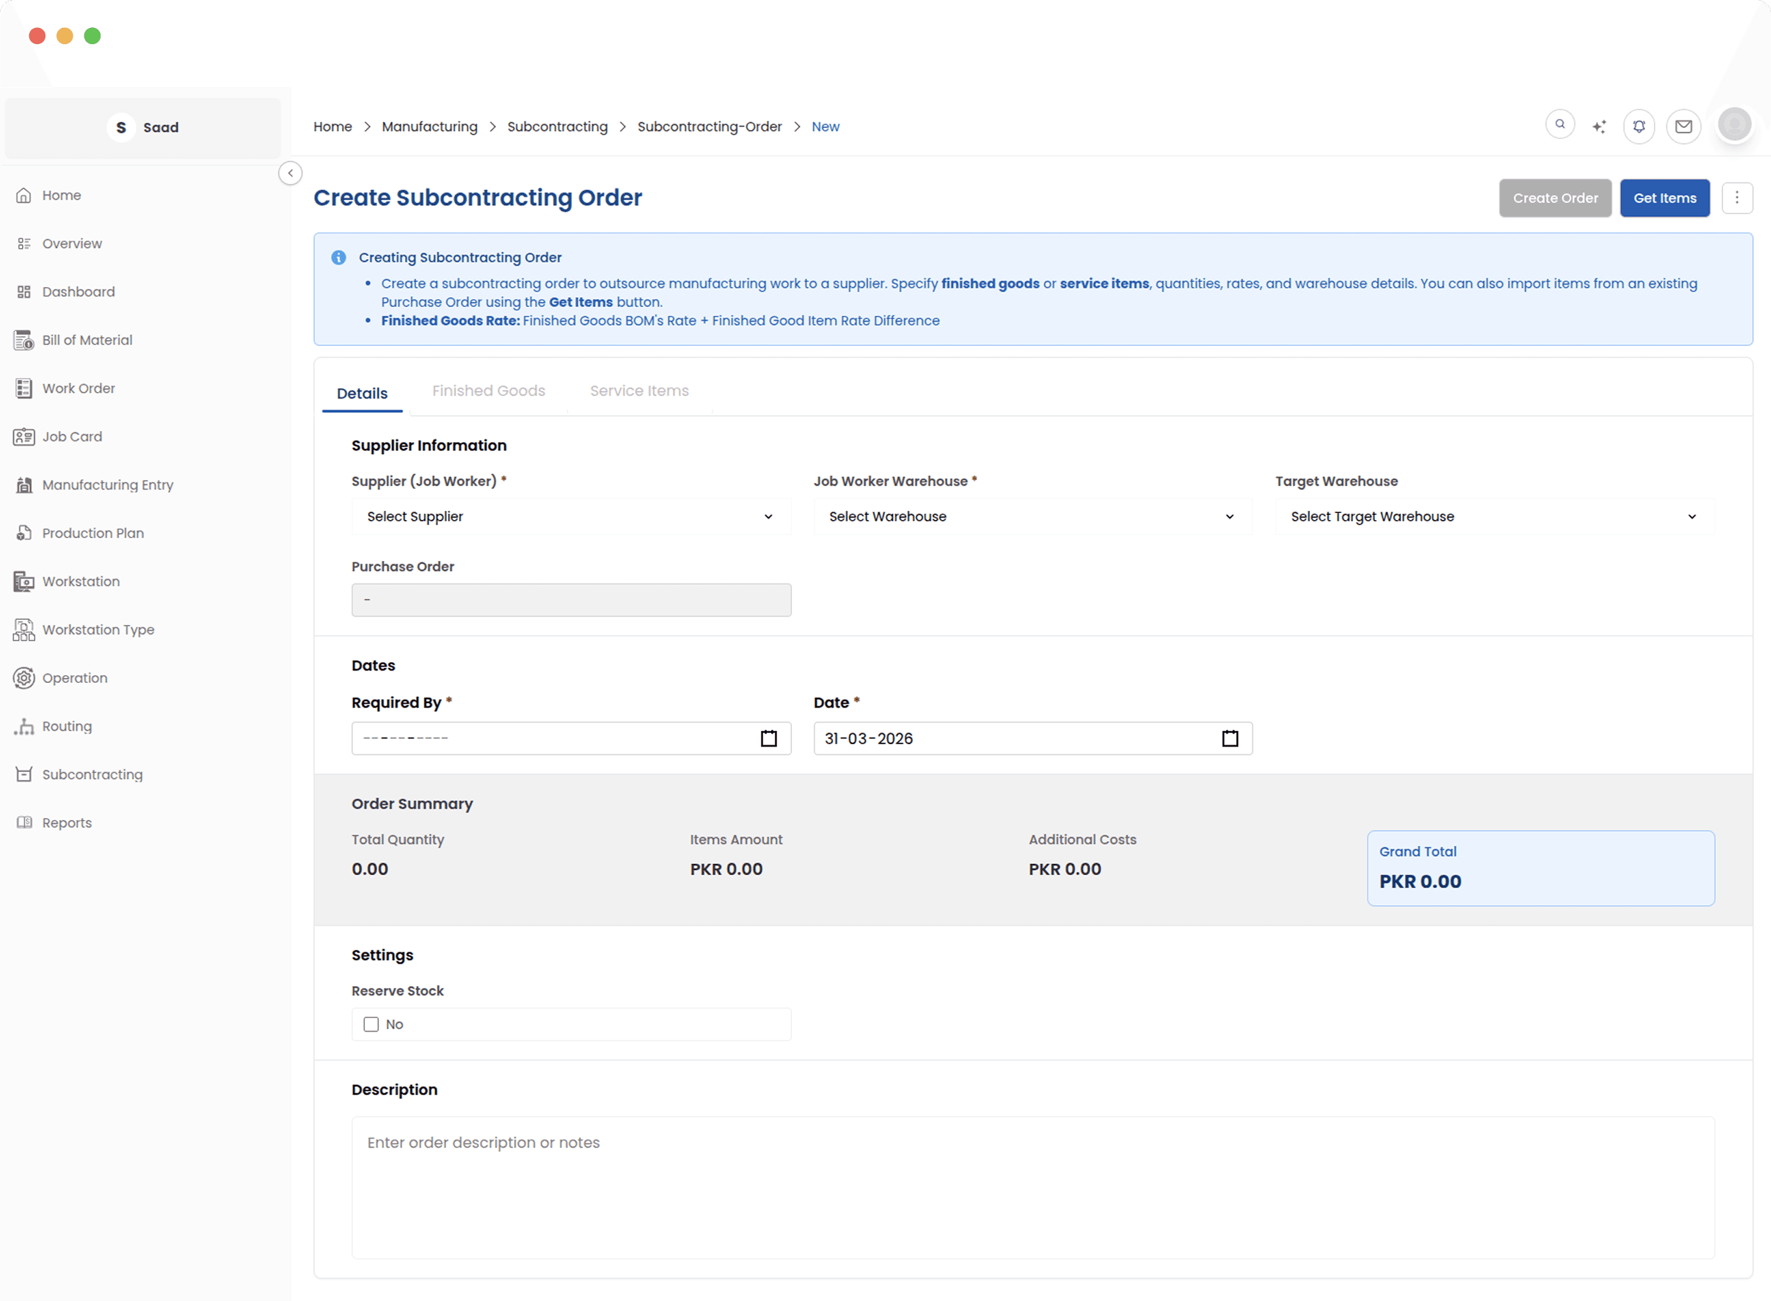1771x1301 pixels.
Task: Open the Bill of Material section
Action: click(x=86, y=340)
